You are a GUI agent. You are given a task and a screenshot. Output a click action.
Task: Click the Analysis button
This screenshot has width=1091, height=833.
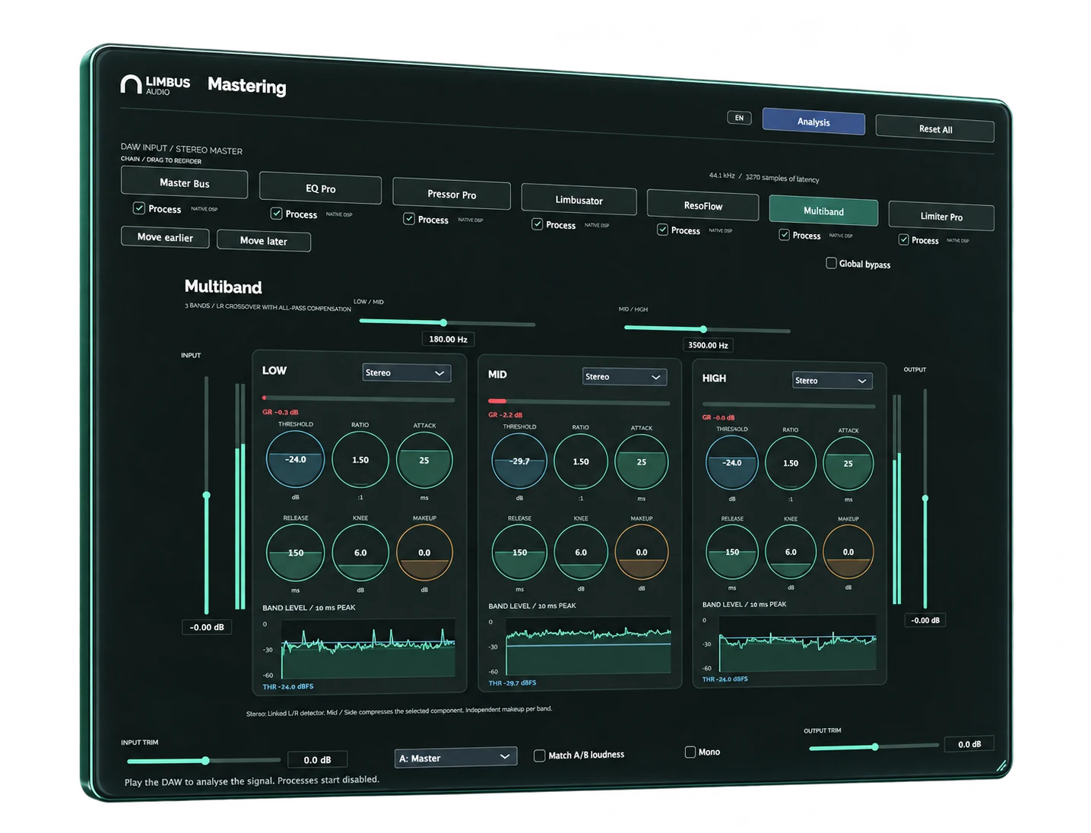813,122
